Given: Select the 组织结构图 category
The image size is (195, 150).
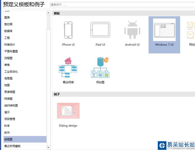Looking at the screenshot, I should point(25,106).
